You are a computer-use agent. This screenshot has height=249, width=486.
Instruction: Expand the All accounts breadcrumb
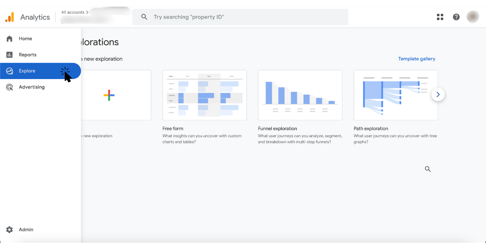coord(75,12)
